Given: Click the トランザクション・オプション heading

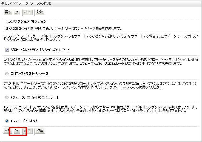Looking at the screenshot, I should coord(26,21).
